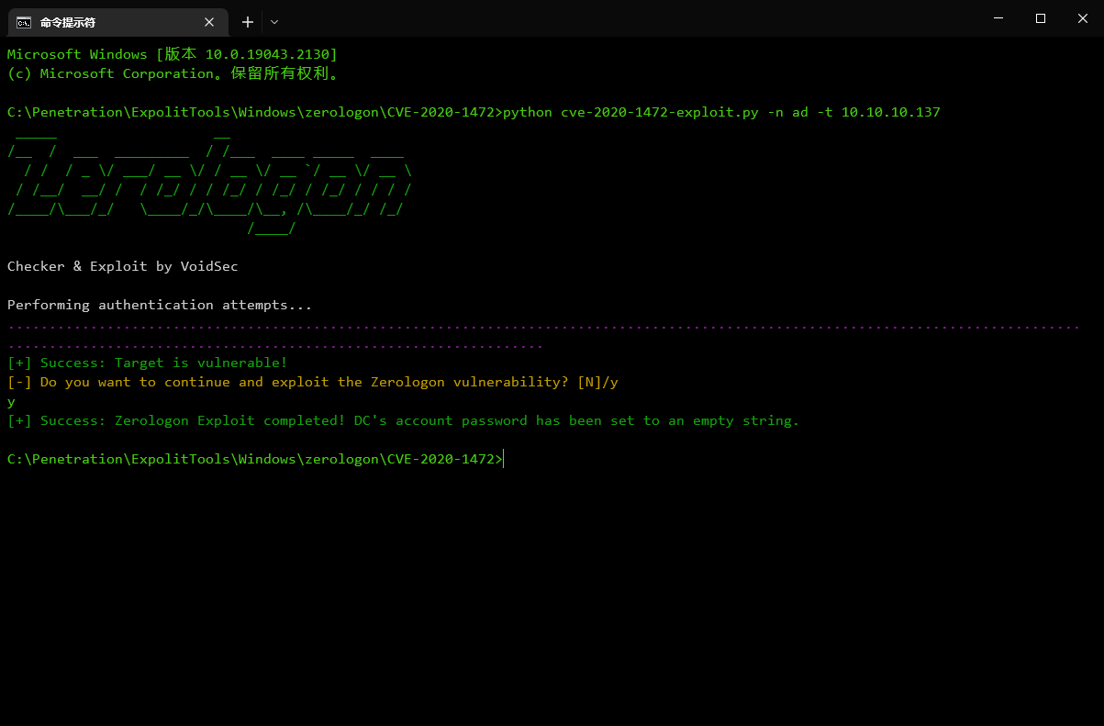The width and height of the screenshot is (1104, 726).
Task: Close the terminal window
Action: click(1083, 18)
